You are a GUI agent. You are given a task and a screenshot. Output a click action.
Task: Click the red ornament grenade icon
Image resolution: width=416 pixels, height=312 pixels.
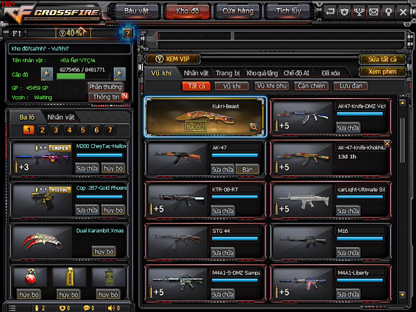coord(30,277)
